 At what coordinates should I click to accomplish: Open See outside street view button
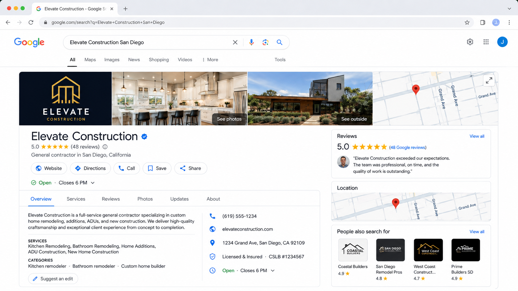354,119
